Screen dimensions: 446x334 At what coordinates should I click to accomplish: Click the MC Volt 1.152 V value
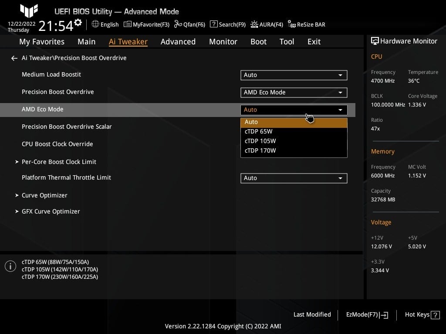point(417,176)
